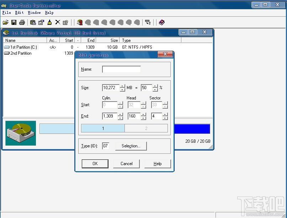Confirm with the OK button
Image resolution: width=287 pixels, height=218 pixels.
(x=95, y=164)
